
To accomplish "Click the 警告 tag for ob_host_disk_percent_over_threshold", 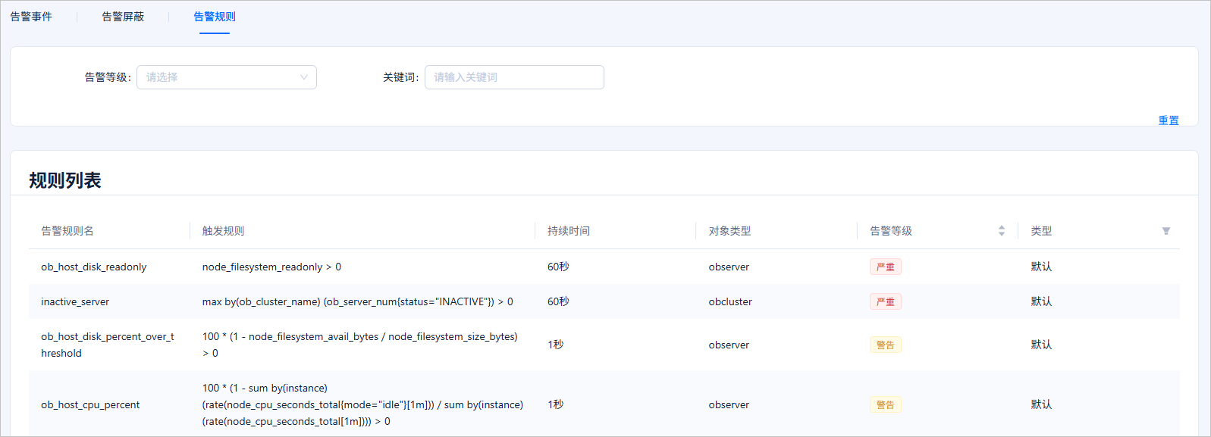I will pyautogui.click(x=885, y=345).
